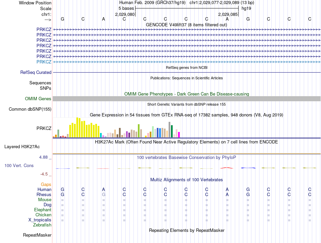The height and width of the screenshot is (243, 321).
Task: Select the OMIM Genes track label
Action: point(38,99)
